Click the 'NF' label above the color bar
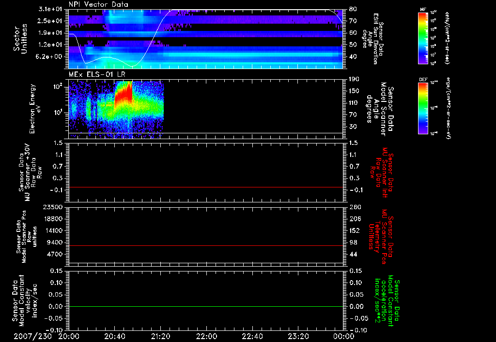This screenshot has width=496, height=342. pyautogui.click(x=423, y=10)
